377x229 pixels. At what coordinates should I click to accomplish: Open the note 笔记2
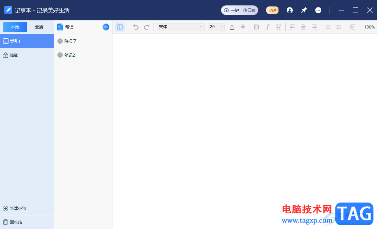click(83, 55)
